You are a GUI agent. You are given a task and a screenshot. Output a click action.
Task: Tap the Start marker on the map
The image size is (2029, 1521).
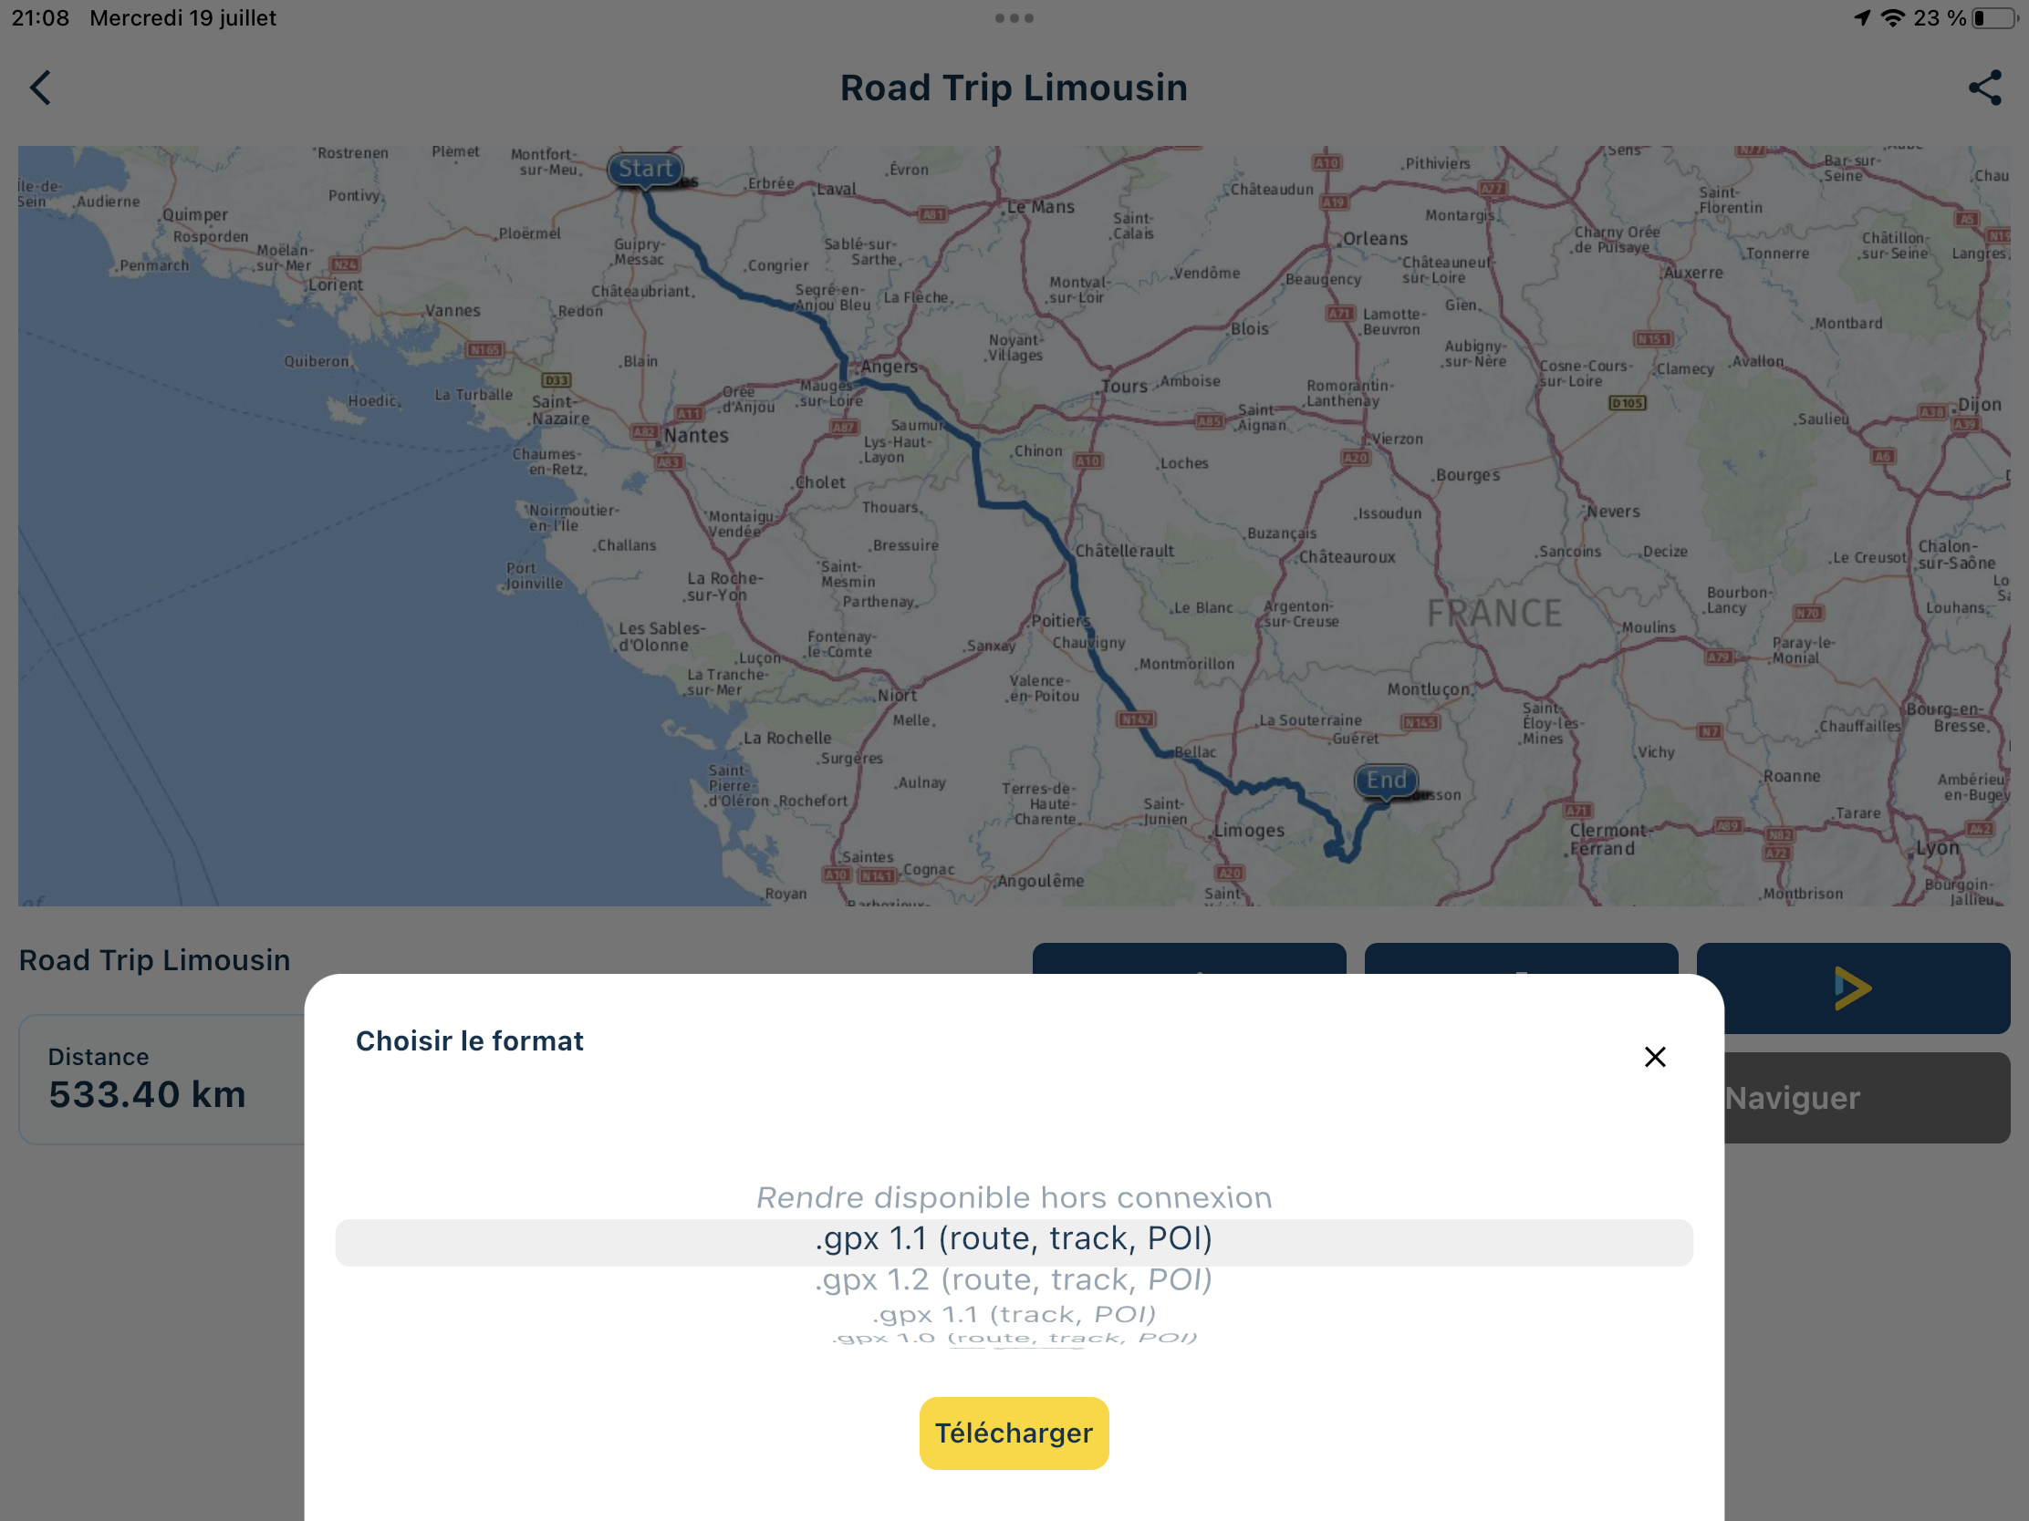(x=646, y=170)
